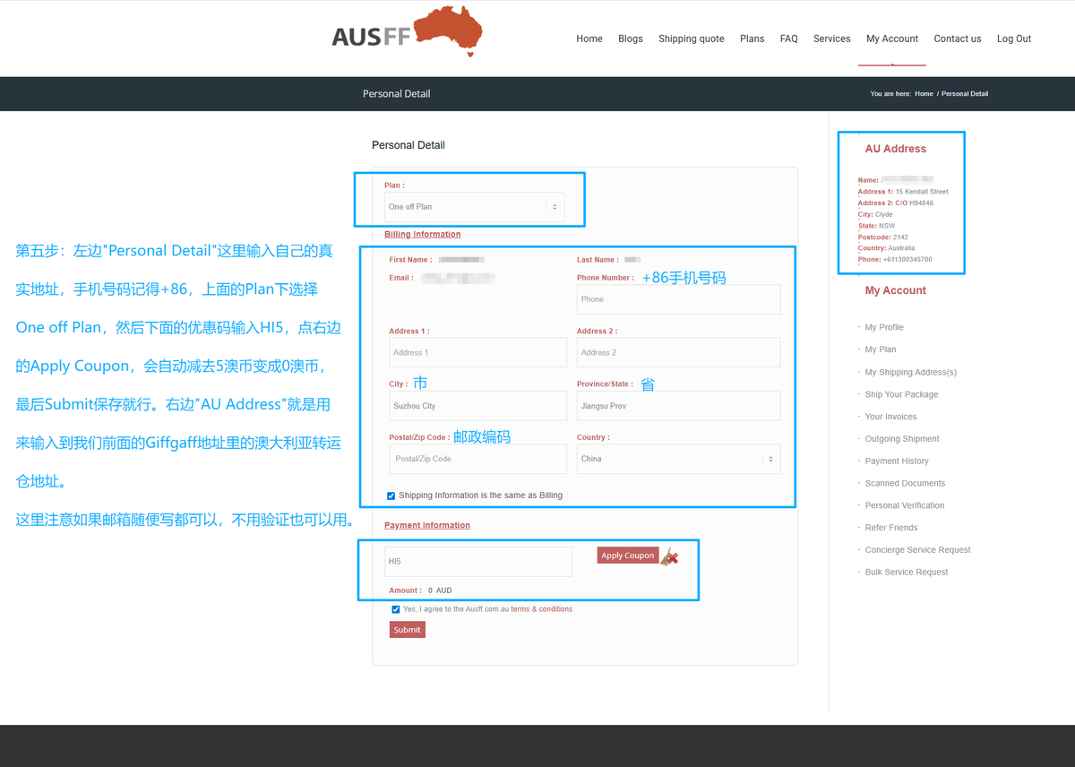
Task: Open the Contact us page
Action: (958, 39)
